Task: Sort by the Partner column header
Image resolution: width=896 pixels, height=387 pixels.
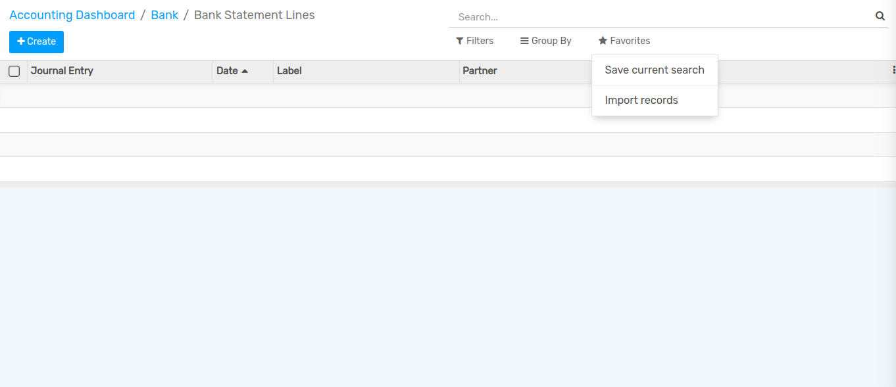Action: pos(480,71)
